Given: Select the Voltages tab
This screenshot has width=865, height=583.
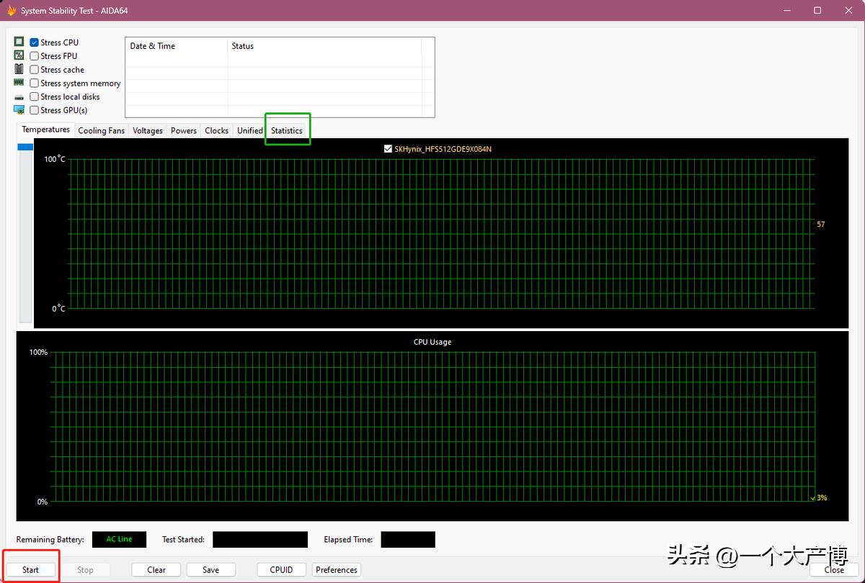Looking at the screenshot, I should pyautogui.click(x=147, y=130).
